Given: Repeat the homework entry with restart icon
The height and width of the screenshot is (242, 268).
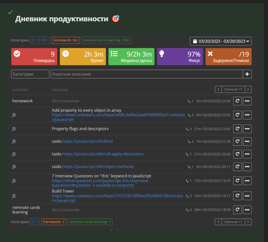Looking at the screenshot, I should click(x=237, y=101).
